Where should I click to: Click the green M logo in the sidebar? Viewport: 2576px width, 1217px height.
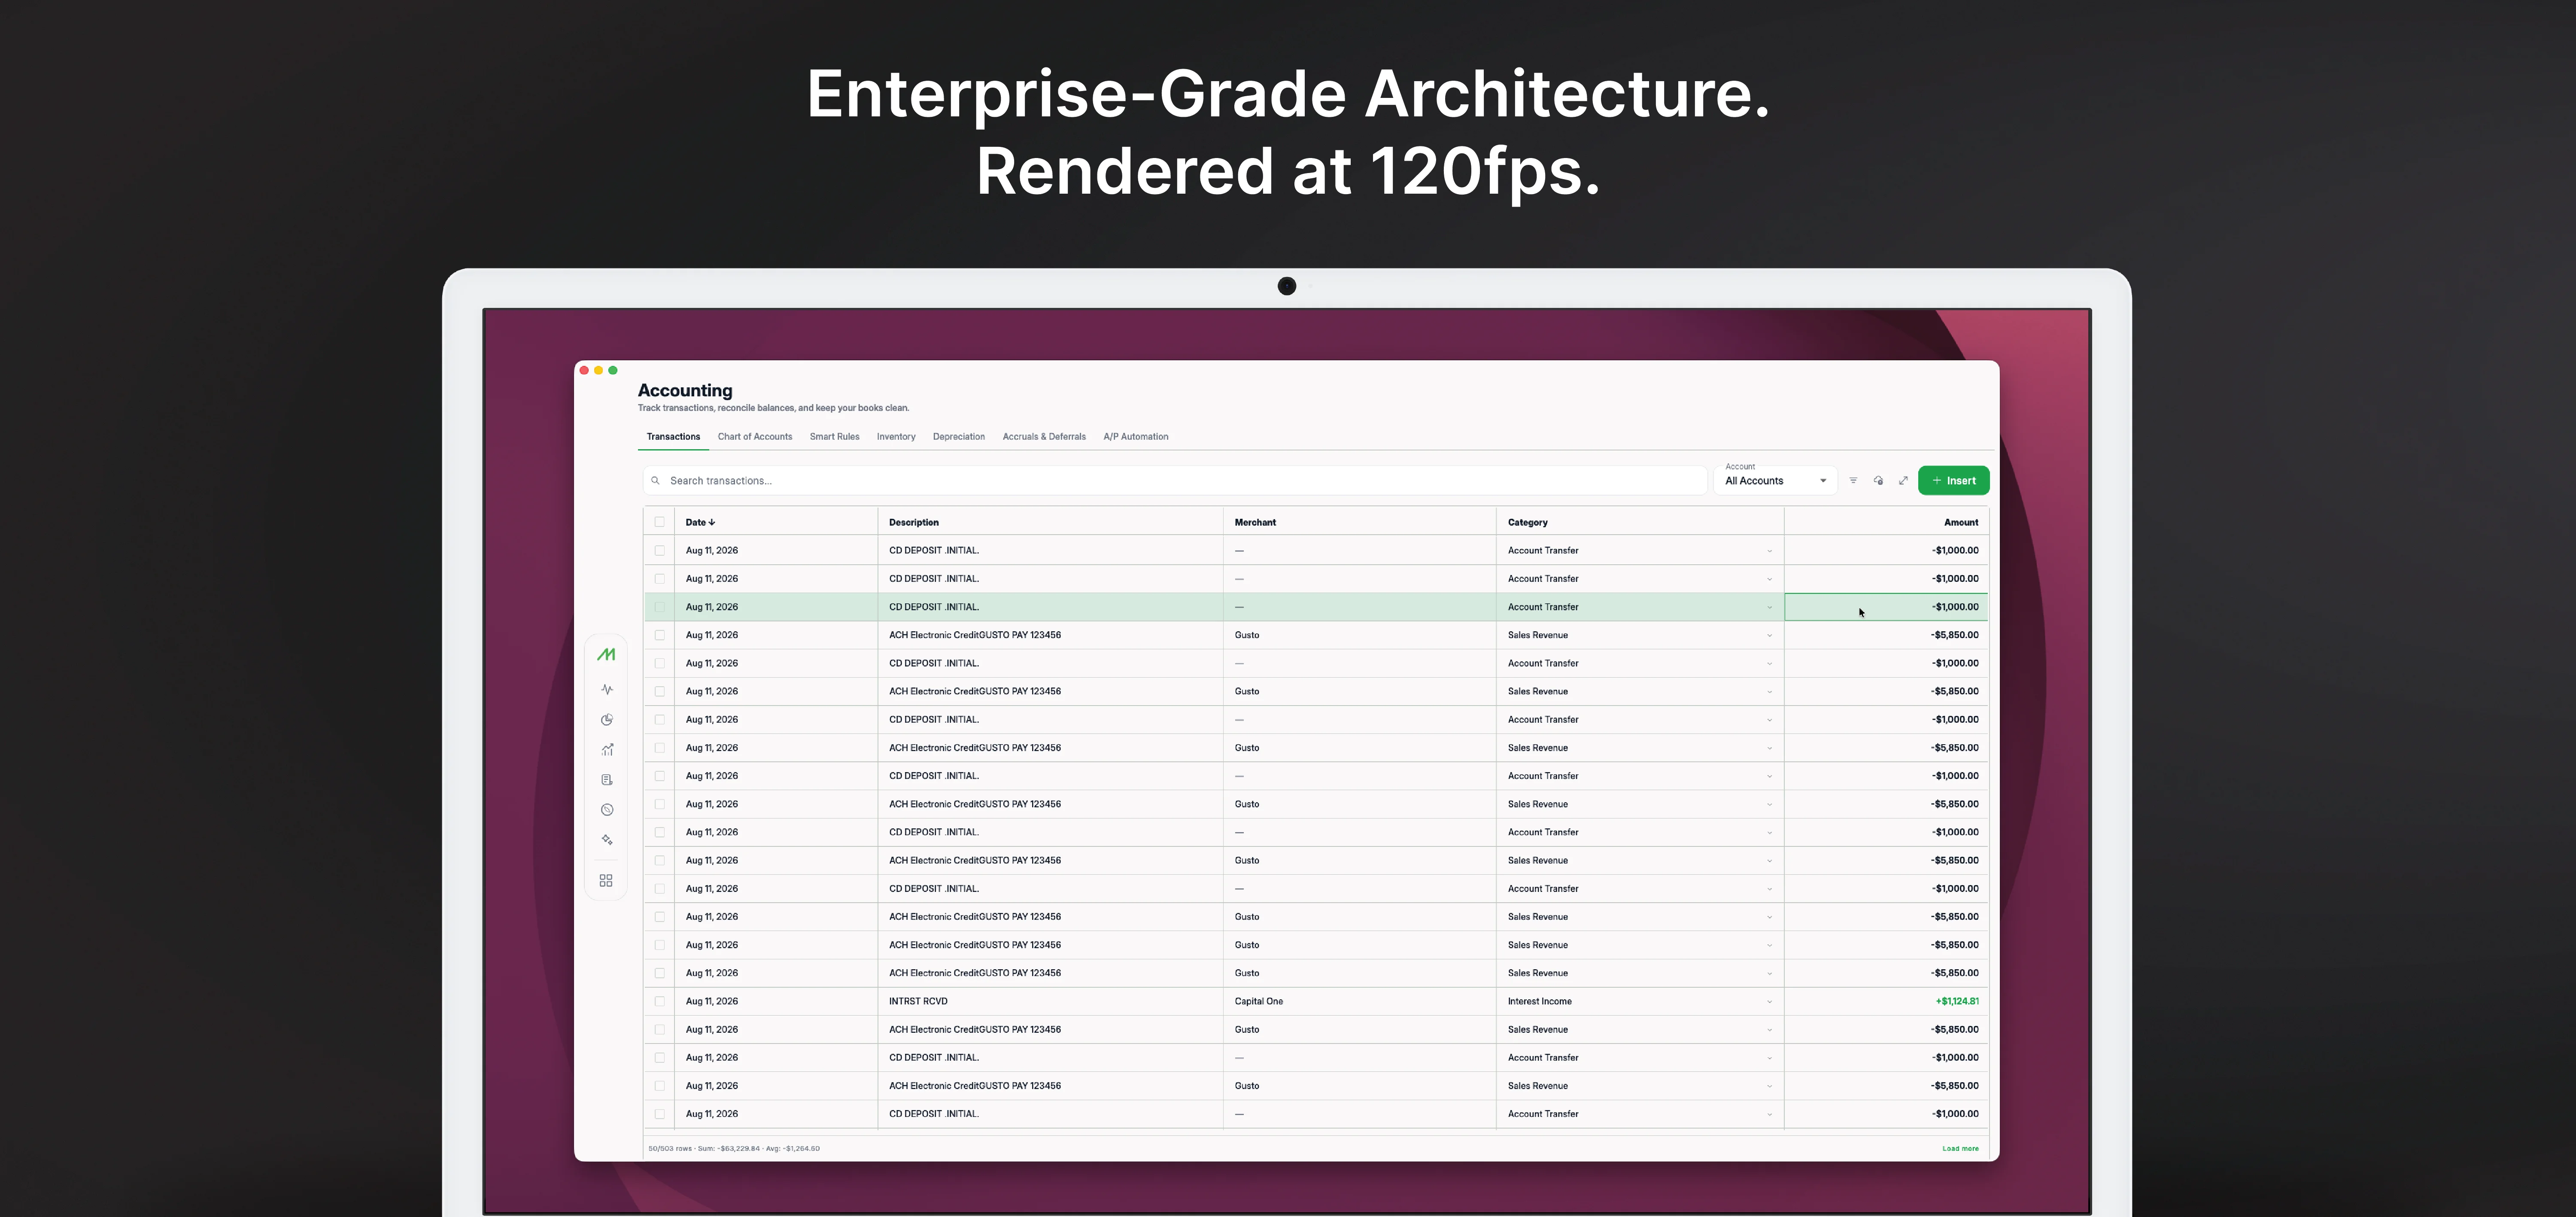point(606,655)
